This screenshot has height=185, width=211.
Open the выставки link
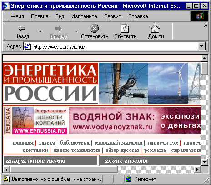[x=35, y=150]
